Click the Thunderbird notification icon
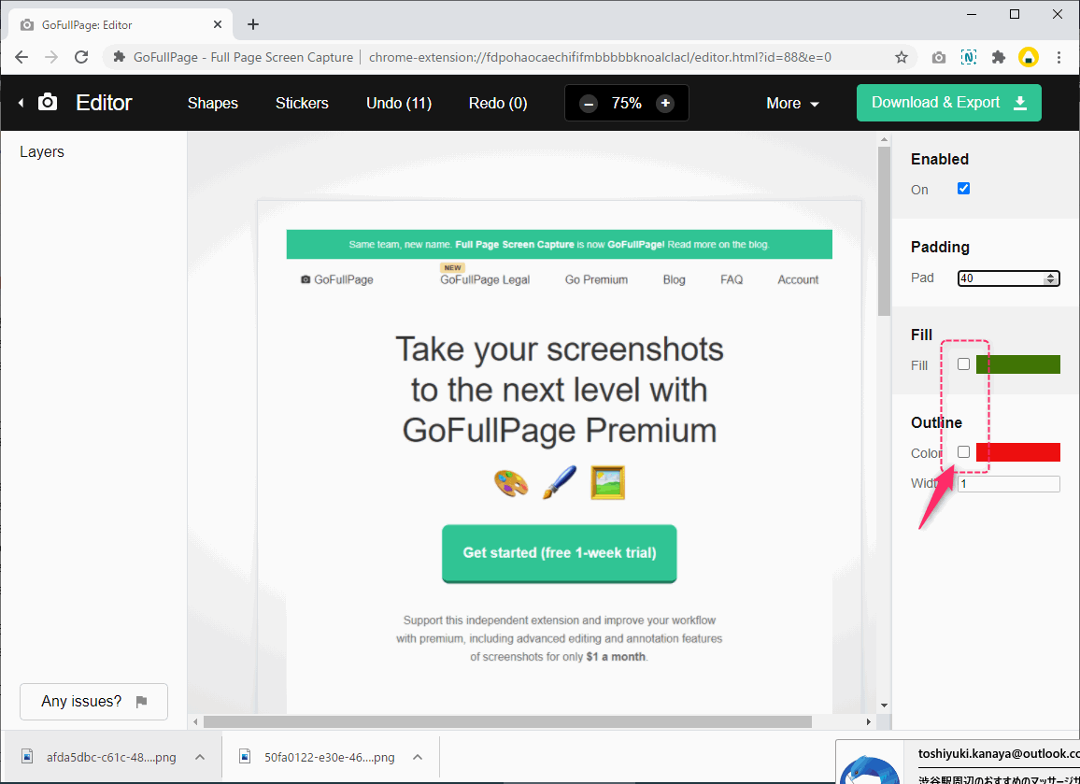The image size is (1080, 784). pyautogui.click(x=869, y=768)
